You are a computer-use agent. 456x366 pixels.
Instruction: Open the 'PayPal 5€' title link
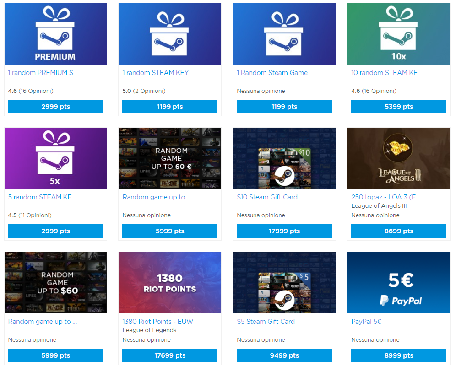[366, 322]
